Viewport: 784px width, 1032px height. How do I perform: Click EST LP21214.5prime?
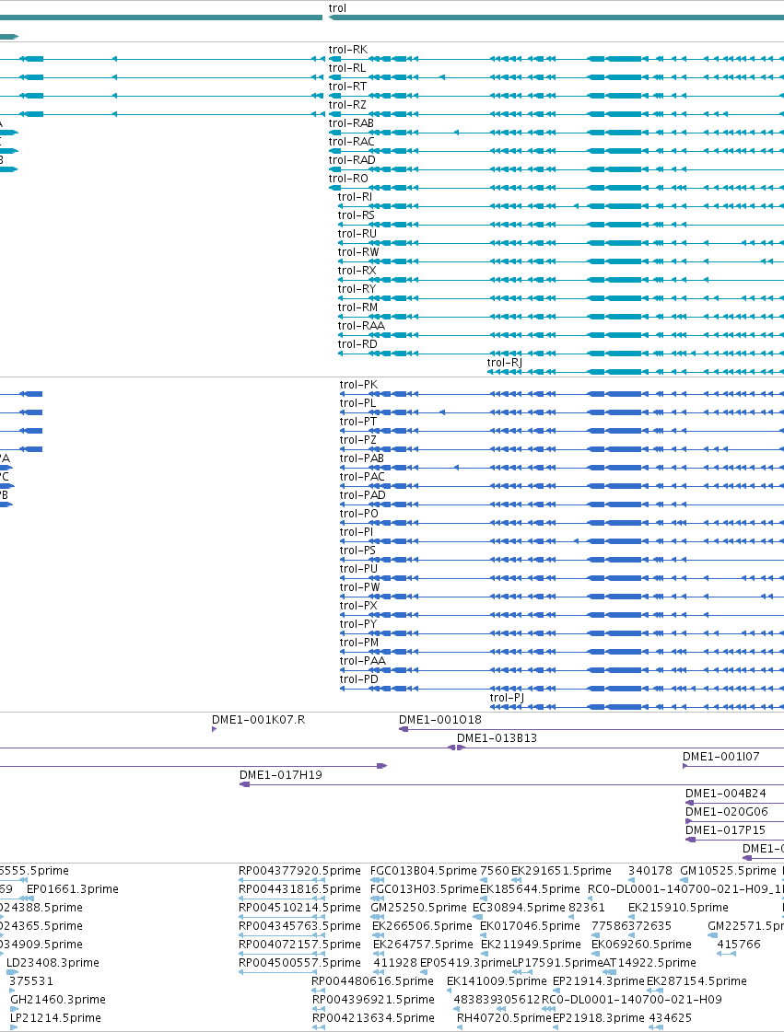coord(55,1019)
